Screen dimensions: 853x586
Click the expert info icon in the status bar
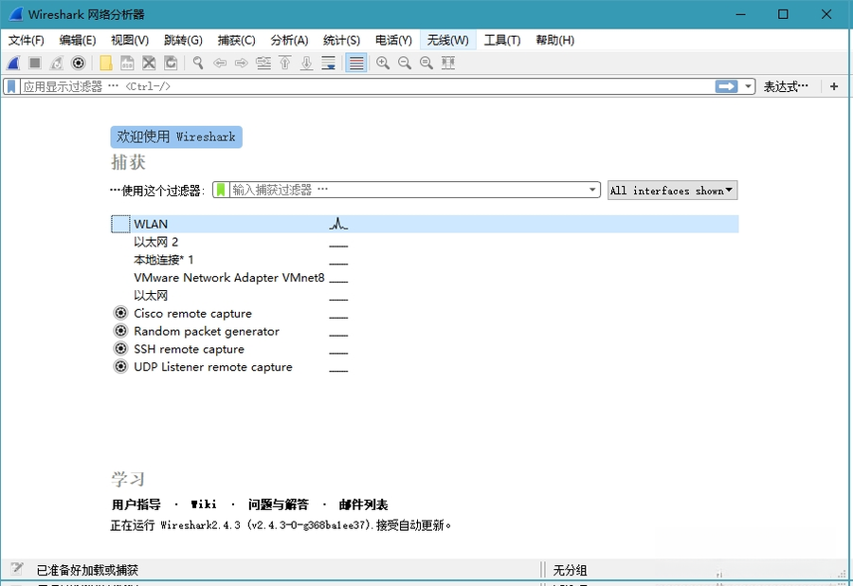[x=17, y=569]
